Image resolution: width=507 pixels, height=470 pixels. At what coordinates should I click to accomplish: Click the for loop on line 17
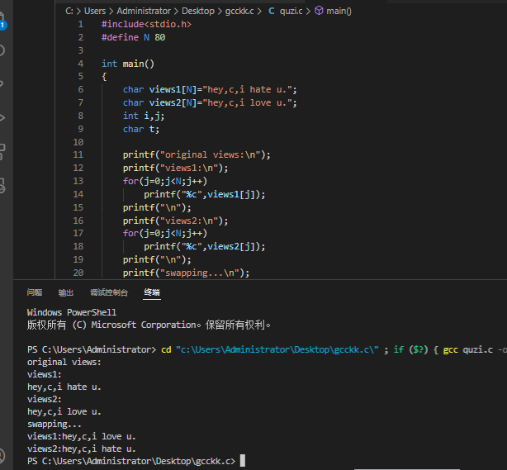click(x=165, y=233)
